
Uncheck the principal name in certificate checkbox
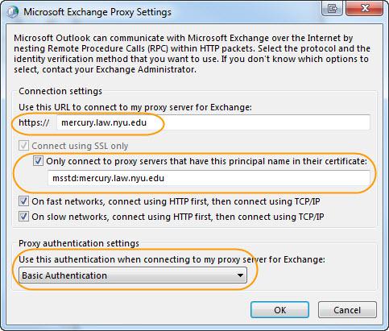[38, 161]
